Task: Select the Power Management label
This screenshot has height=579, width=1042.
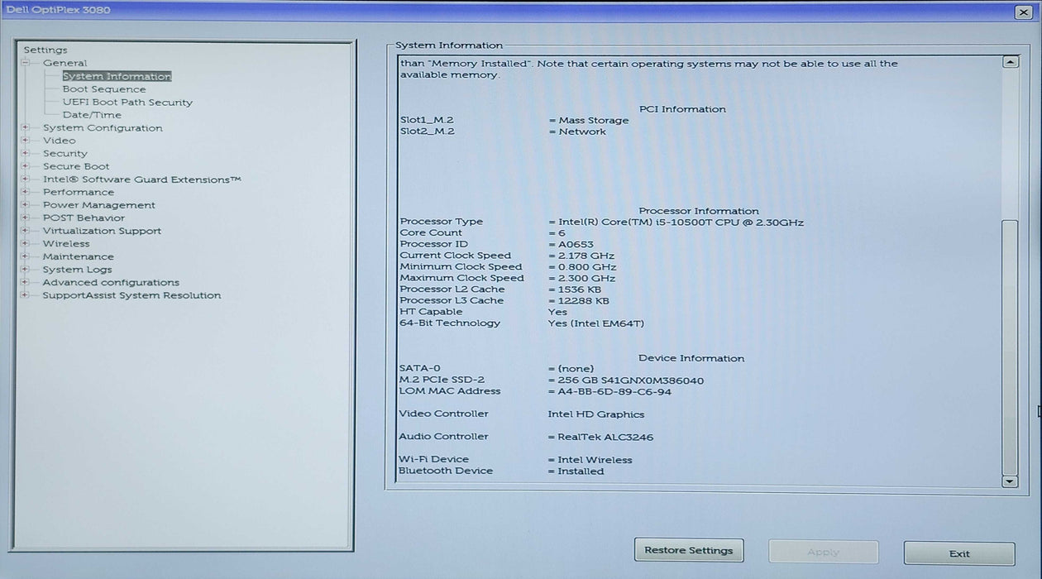Action: [x=99, y=205]
